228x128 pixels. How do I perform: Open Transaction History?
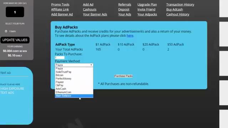(180, 5)
